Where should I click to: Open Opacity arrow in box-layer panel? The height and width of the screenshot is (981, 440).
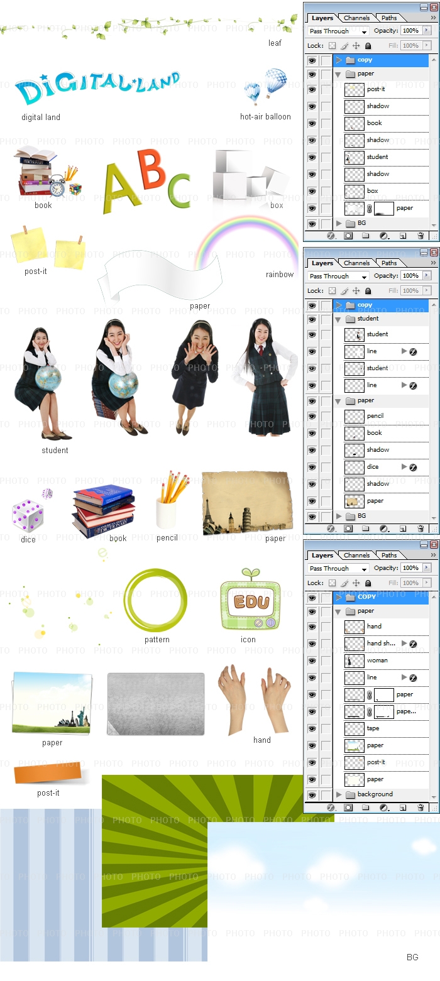point(427,31)
